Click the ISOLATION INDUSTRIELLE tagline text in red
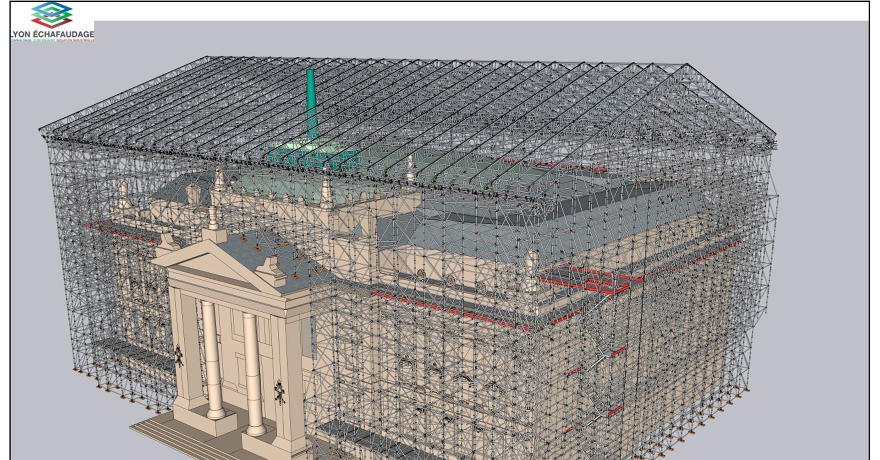The image size is (880, 460). (75, 41)
